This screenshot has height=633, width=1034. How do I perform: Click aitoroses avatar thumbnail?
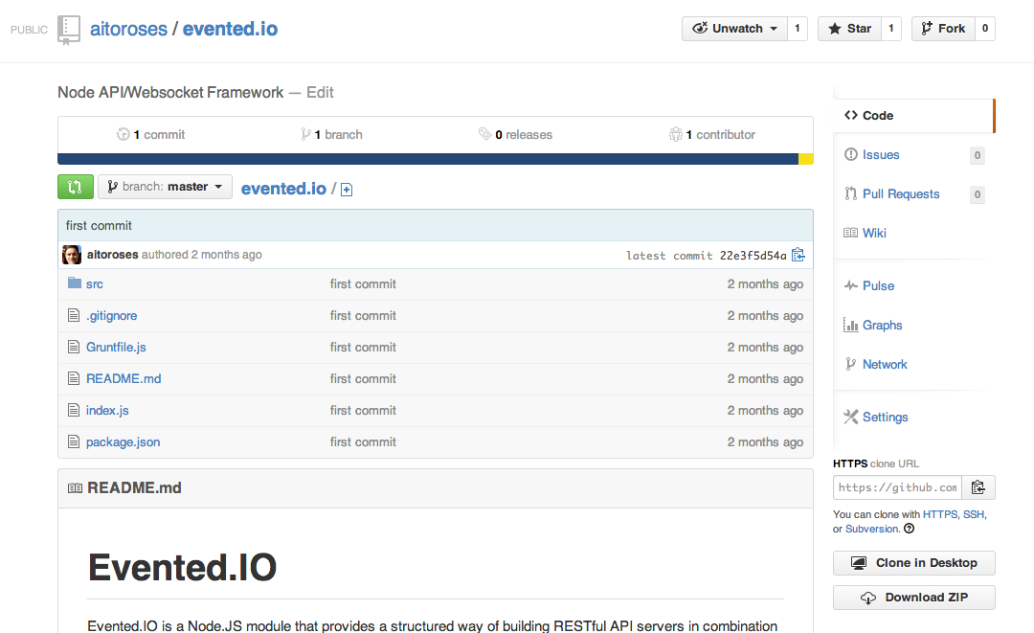click(71, 255)
